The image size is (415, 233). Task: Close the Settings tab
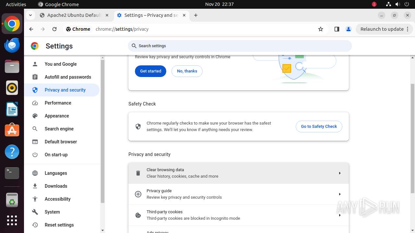pos(184,15)
